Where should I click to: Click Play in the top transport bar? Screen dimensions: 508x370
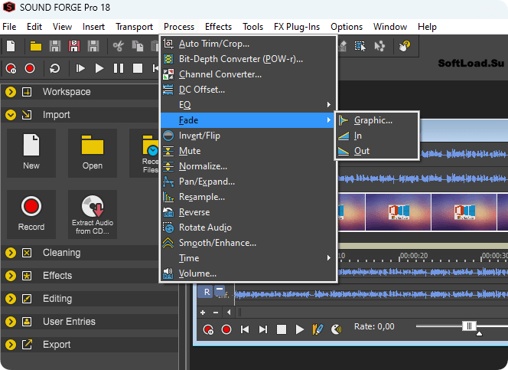[99, 68]
